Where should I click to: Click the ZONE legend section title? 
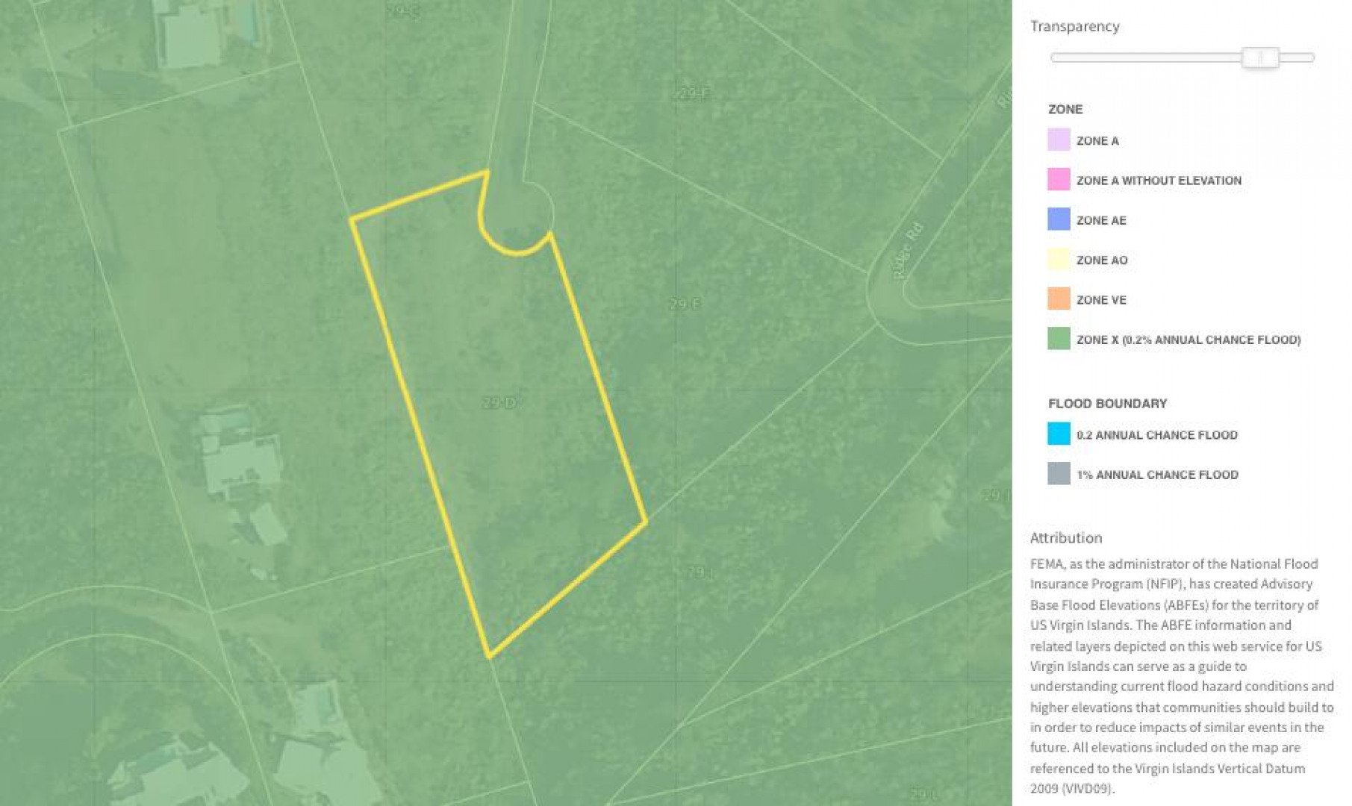(1065, 109)
